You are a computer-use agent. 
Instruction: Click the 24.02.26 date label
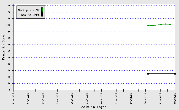coord(146,97)
